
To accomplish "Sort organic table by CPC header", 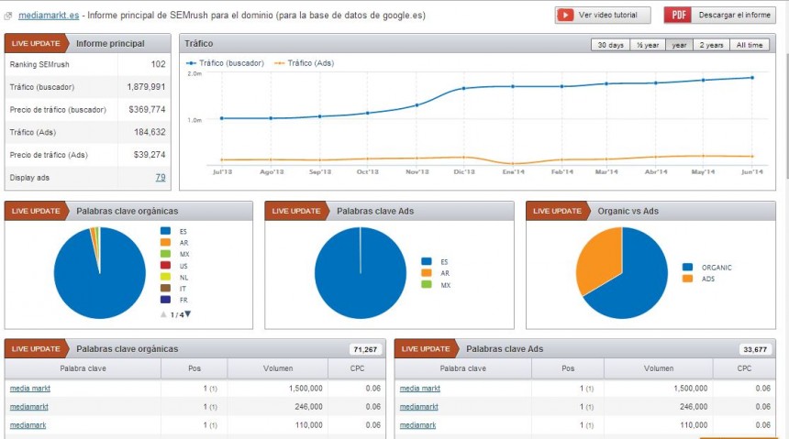I will pos(357,368).
